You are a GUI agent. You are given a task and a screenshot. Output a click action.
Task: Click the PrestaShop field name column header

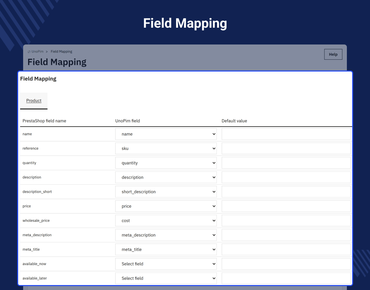44,121
